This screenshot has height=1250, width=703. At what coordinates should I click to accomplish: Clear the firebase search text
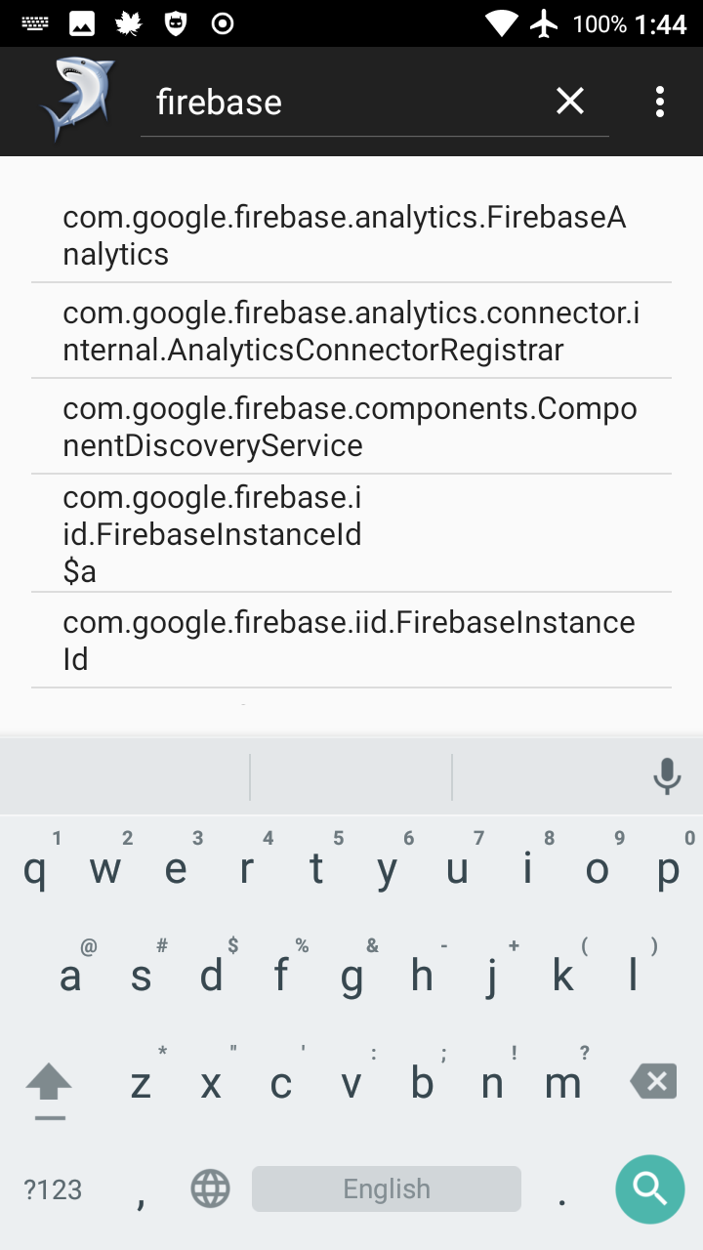click(x=570, y=101)
